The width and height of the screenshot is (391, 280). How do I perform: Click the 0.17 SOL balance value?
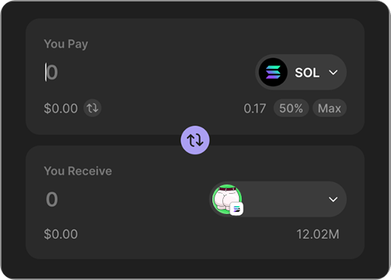pyautogui.click(x=255, y=108)
